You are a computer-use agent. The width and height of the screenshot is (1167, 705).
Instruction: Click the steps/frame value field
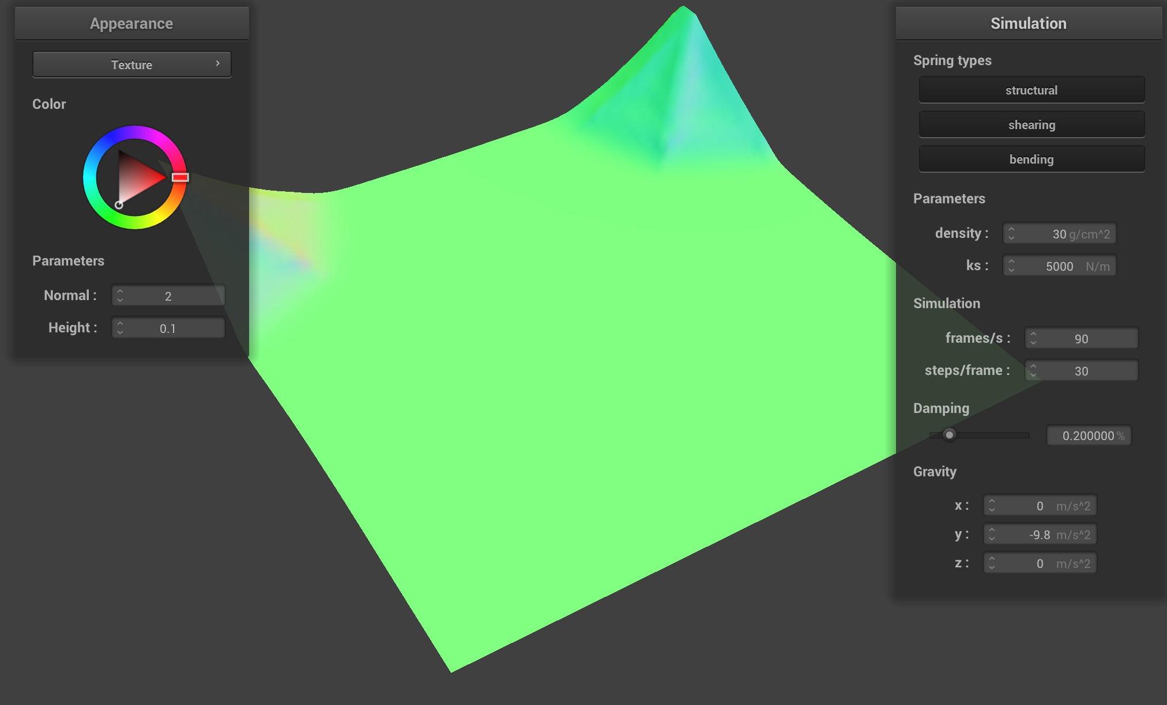(x=1082, y=370)
